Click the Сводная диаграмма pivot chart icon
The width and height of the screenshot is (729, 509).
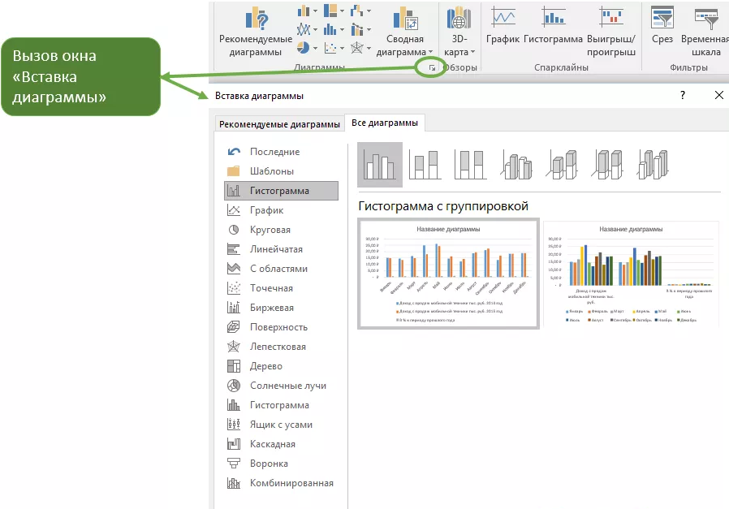405,19
